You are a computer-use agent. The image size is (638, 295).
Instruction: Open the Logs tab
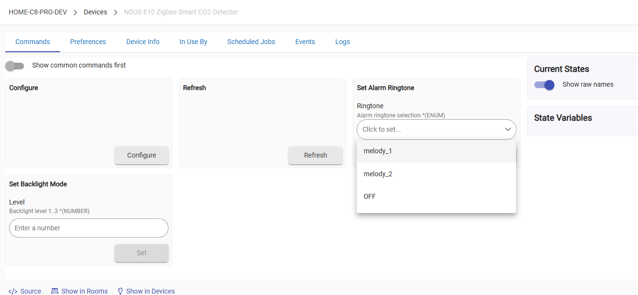click(x=342, y=42)
